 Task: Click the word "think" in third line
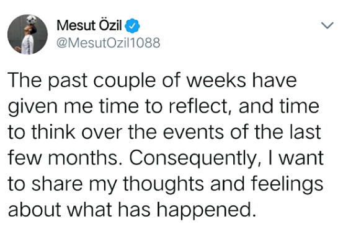[x=53, y=132]
